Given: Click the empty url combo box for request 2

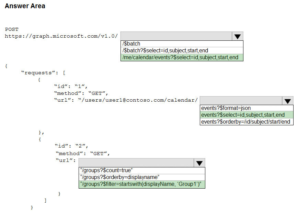Looking at the screenshot, I should point(136,163).
